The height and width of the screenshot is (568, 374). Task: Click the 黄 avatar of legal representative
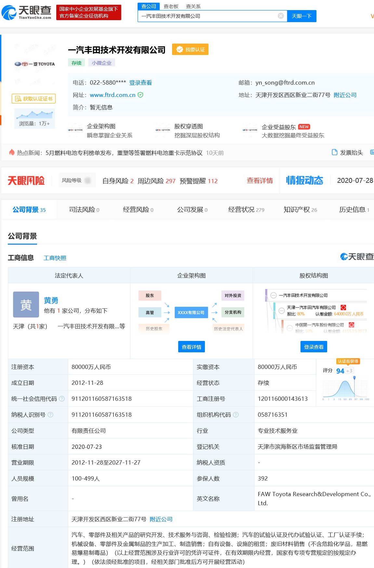point(26,304)
